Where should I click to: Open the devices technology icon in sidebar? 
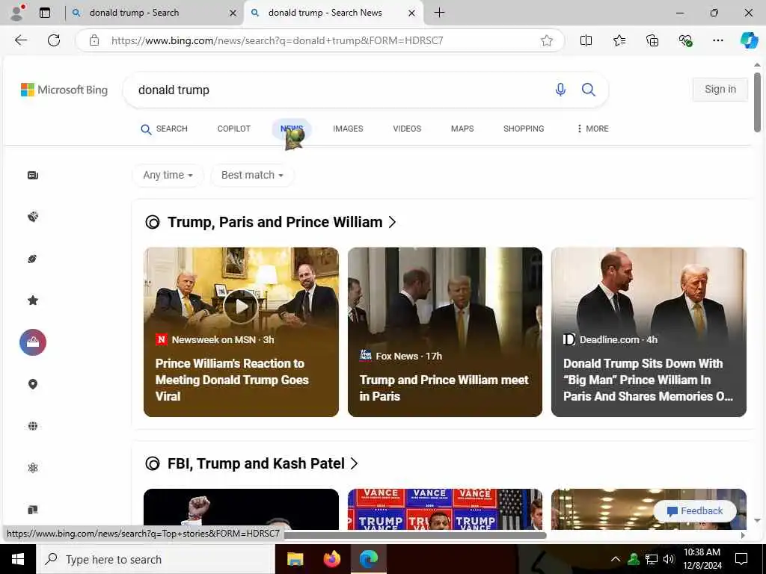coord(33,510)
